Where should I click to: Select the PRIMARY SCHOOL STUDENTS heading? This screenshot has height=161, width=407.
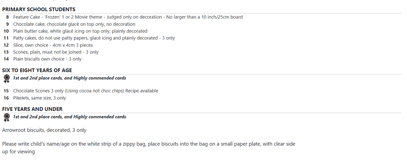coord(39,9)
